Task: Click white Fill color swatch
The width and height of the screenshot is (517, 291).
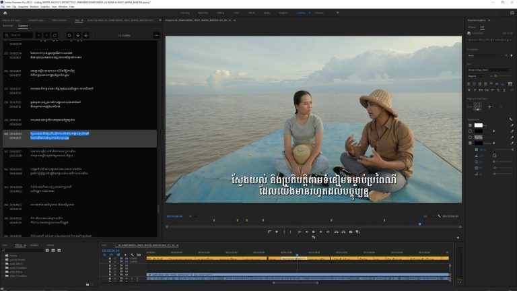Action: (479, 125)
